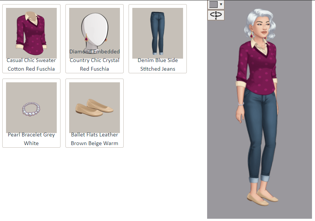Click the rotate avatar icon

pyautogui.click(x=216, y=15)
